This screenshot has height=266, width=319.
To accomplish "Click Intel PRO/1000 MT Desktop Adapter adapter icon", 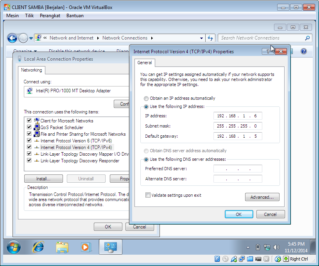I will pyautogui.click(x=30, y=91).
